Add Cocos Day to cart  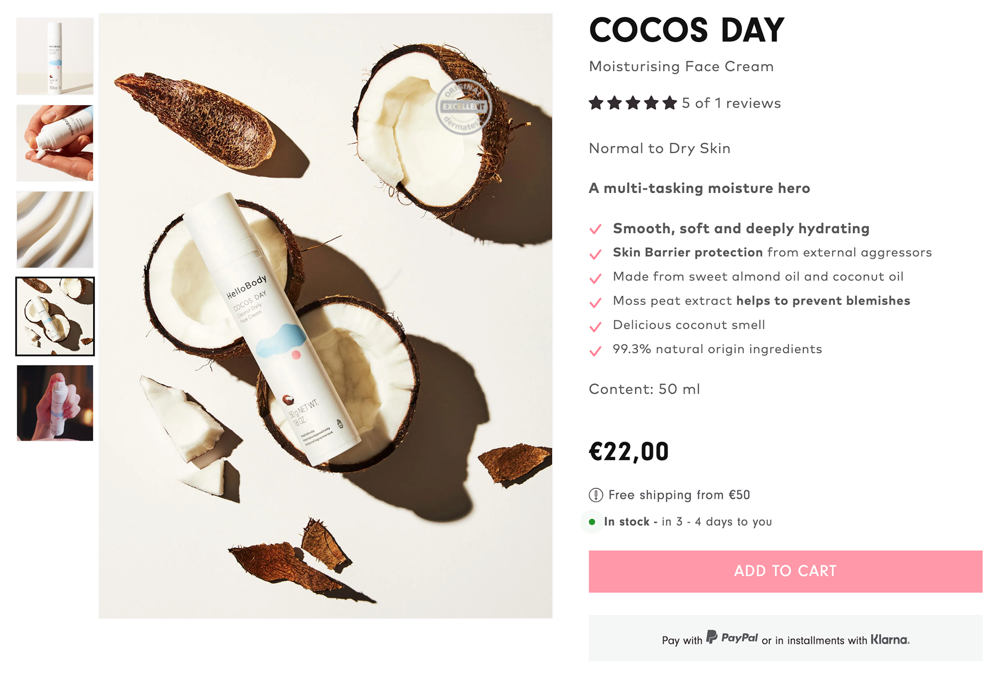point(785,571)
